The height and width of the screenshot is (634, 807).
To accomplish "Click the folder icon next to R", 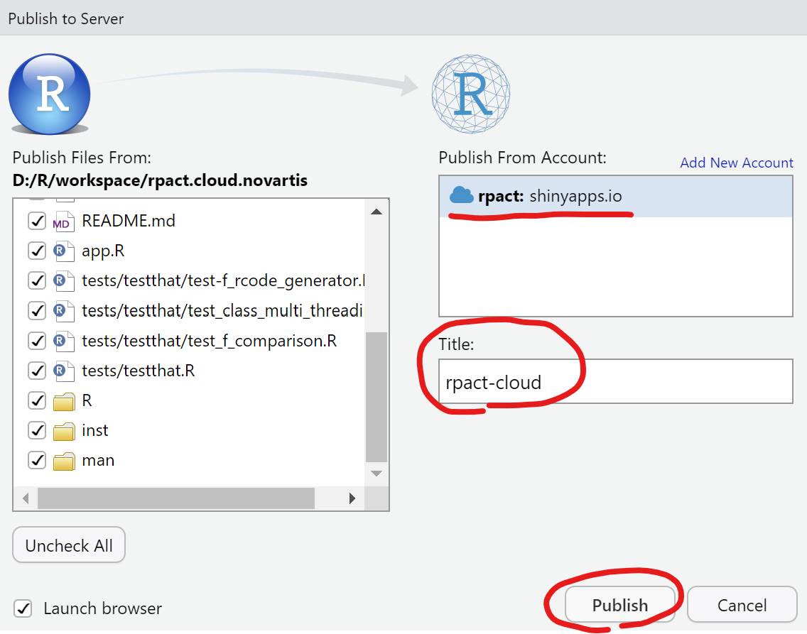I will click(x=63, y=400).
